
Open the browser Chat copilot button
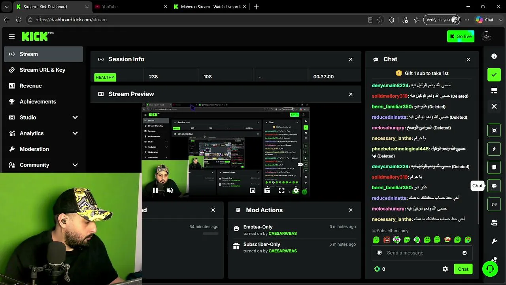pyautogui.click(x=485, y=20)
